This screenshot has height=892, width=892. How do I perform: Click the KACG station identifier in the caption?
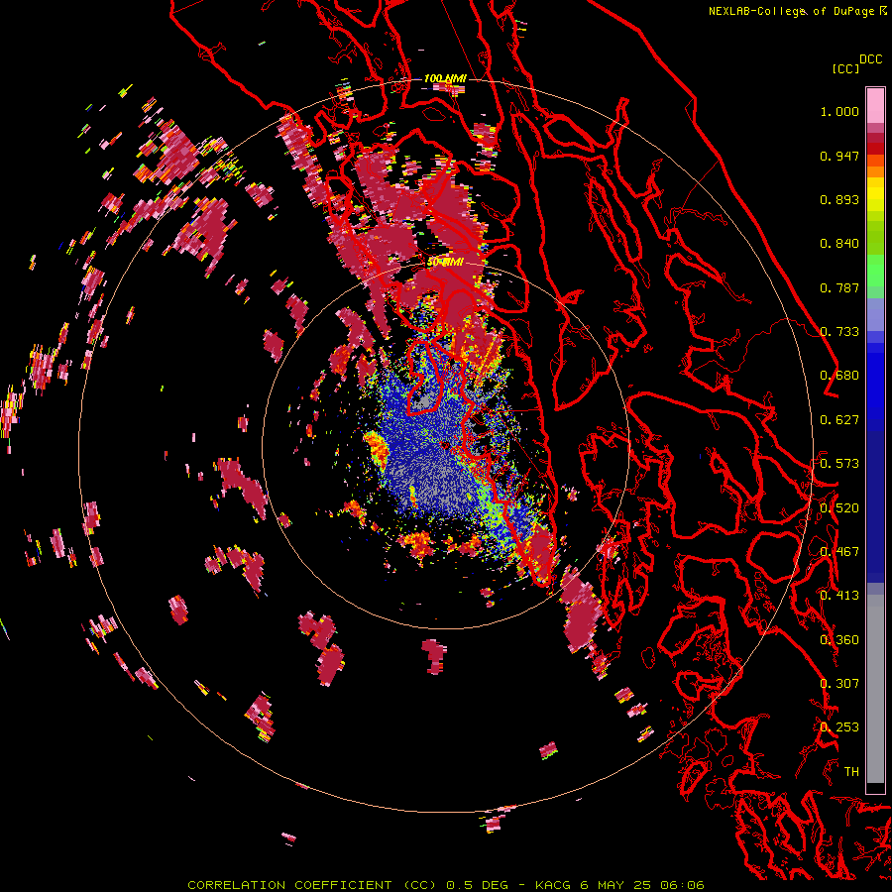pyautogui.click(x=553, y=885)
